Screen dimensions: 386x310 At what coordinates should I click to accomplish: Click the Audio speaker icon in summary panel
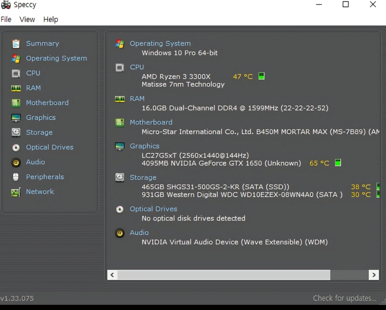click(x=120, y=233)
